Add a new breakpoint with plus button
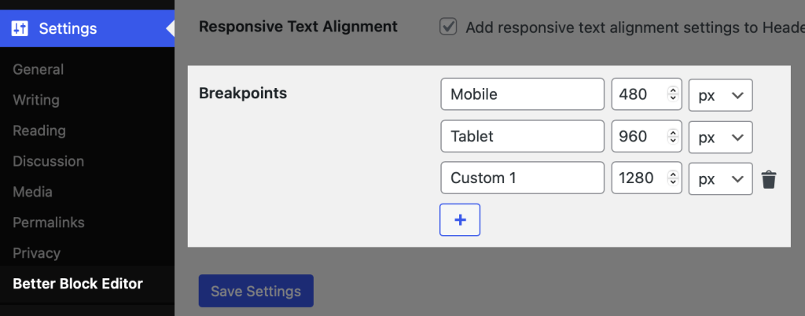This screenshot has height=316, width=805. pyautogui.click(x=460, y=220)
